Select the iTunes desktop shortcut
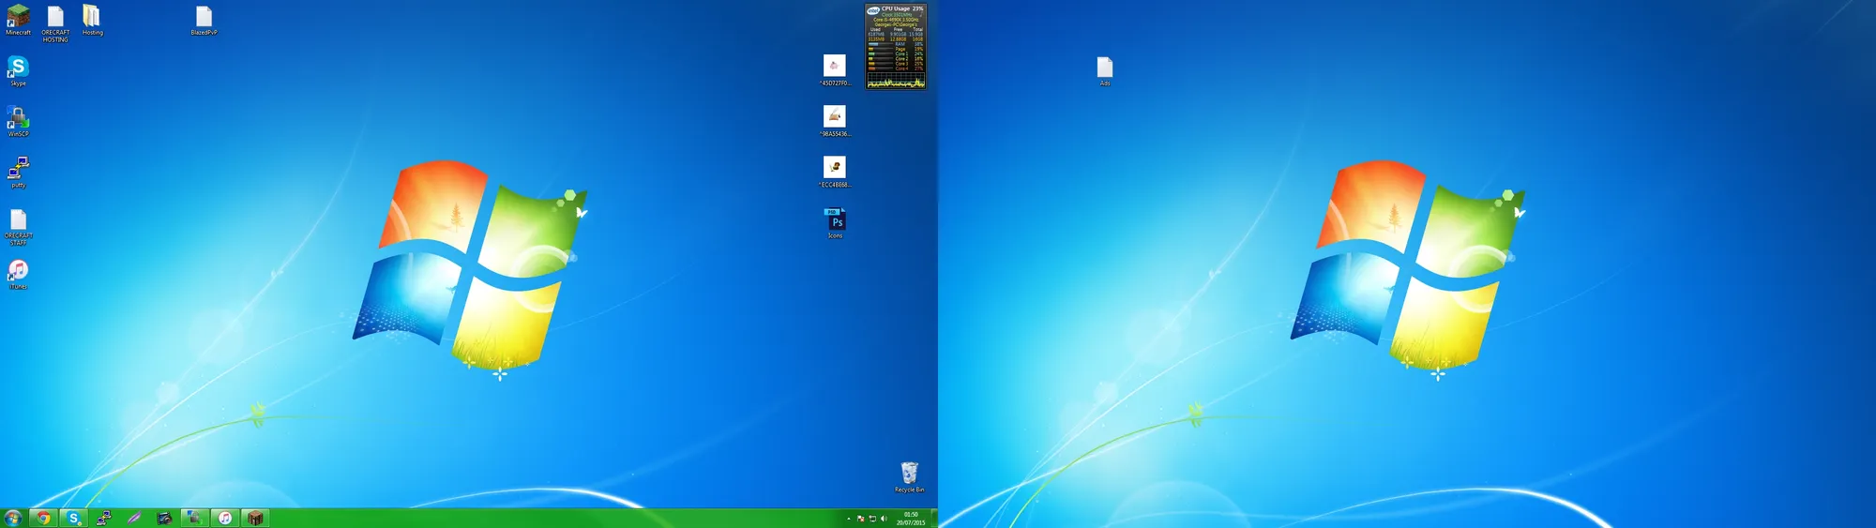 coord(18,275)
